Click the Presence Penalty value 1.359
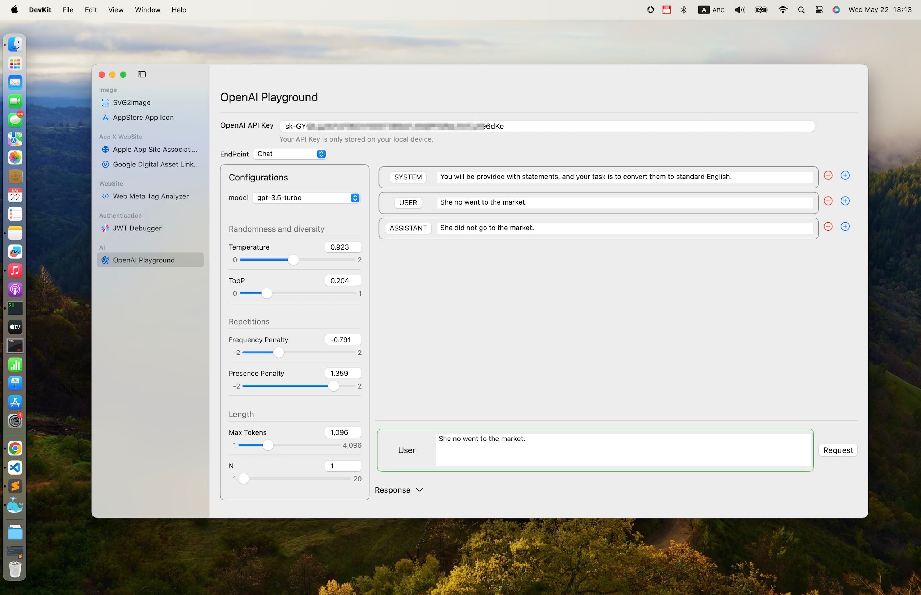Image resolution: width=921 pixels, height=595 pixels. point(343,374)
